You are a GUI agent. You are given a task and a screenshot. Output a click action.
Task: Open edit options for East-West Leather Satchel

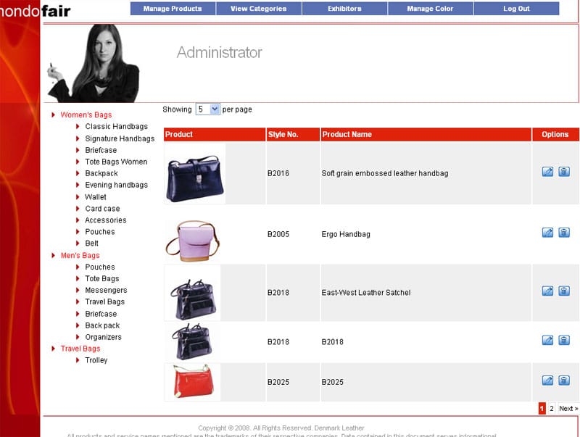coord(547,291)
